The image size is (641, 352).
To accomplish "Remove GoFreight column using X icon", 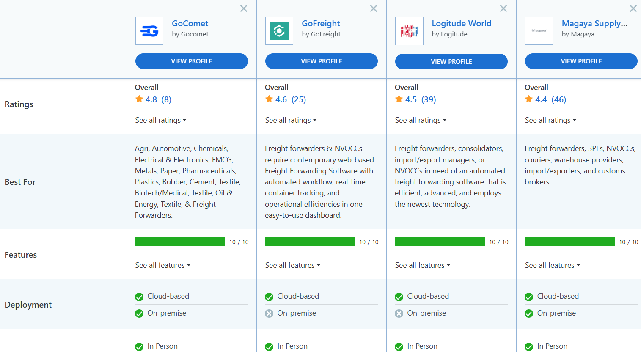I will [374, 8].
